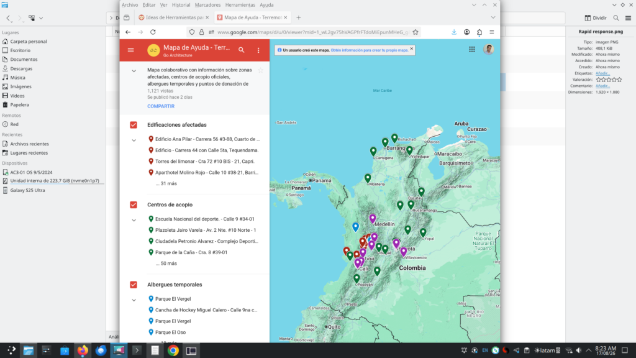
Task: Open the Google account profile picture
Action: point(488,49)
